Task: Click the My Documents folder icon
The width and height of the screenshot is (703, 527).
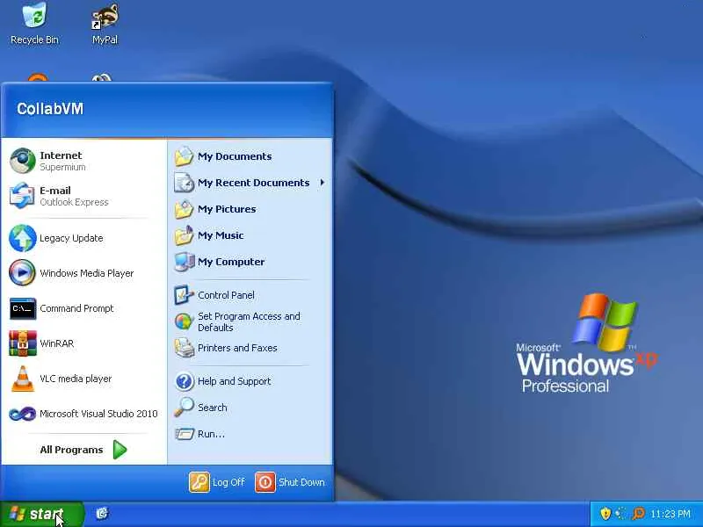Action: point(184,156)
